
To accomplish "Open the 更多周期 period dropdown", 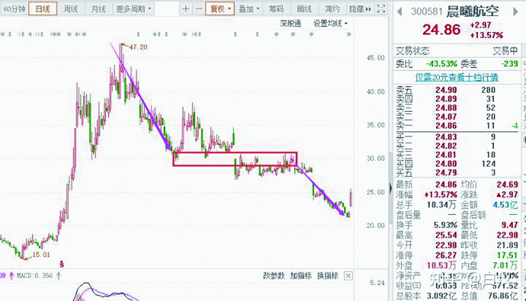I will click(x=131, y=9).
